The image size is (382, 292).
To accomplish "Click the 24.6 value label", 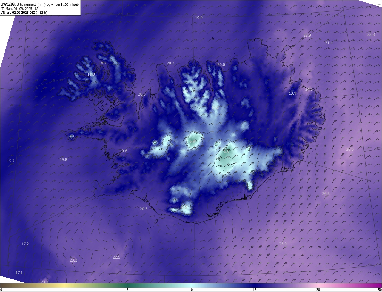I will point(309,90).
